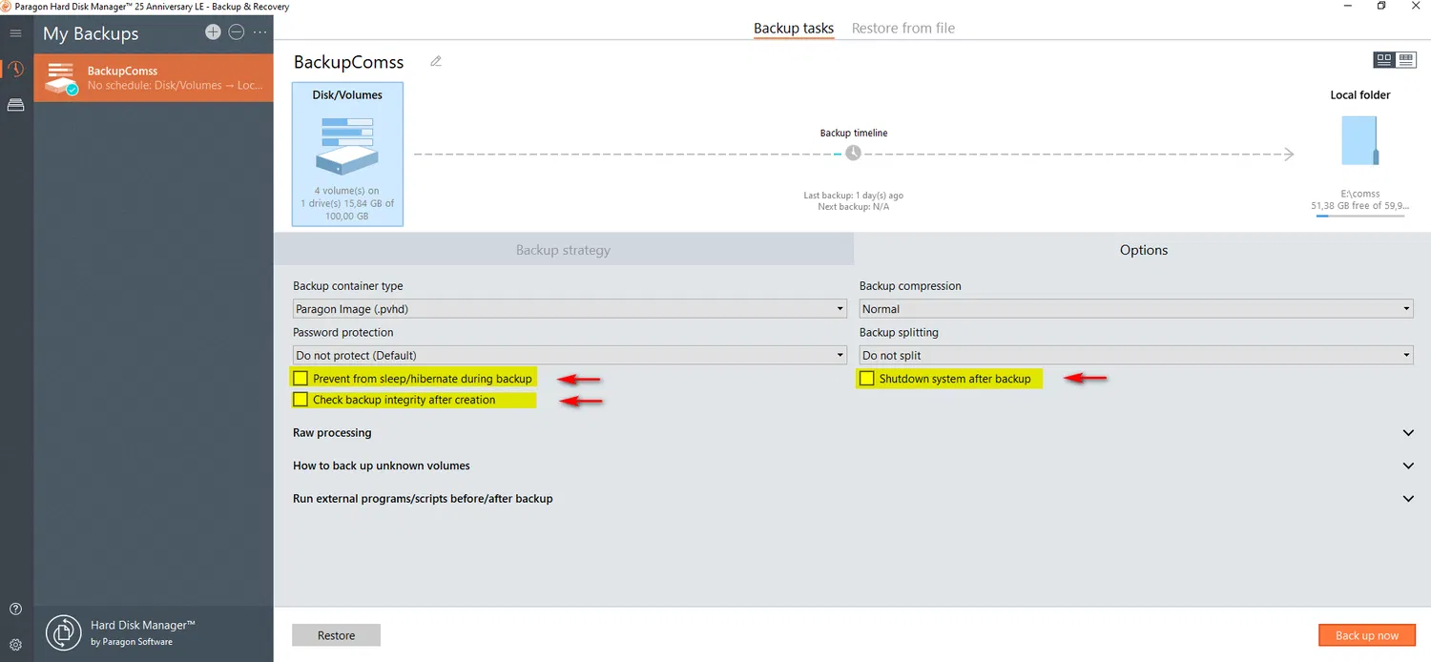Edit the BackupComss name with pencil icon
The width and height of the screenshot is (1431, 662).
coord(436,61)
